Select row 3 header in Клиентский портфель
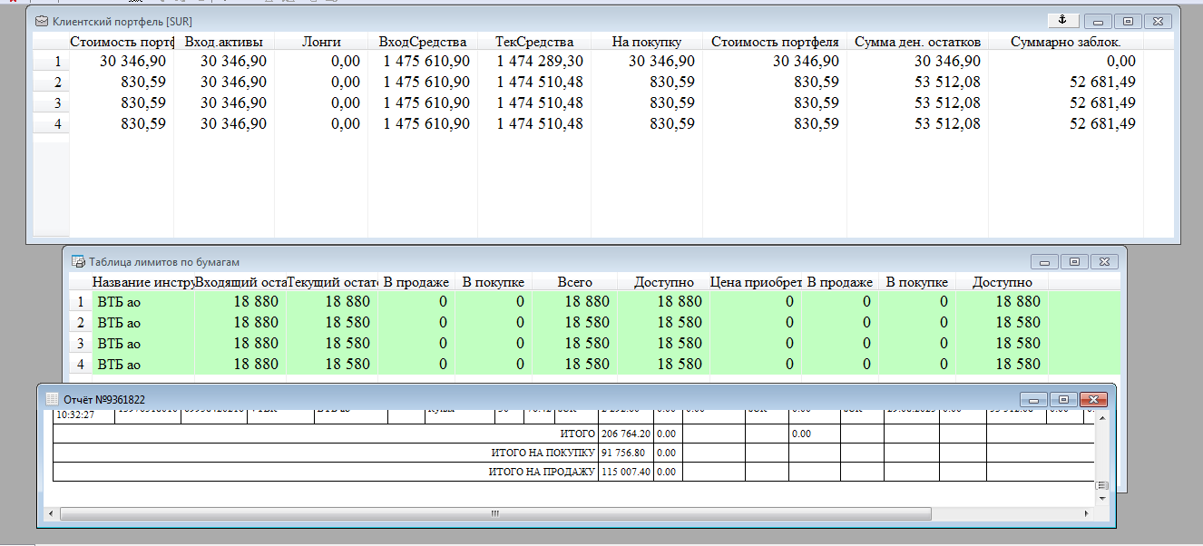The width and height of the screenshot is (1203, 546). (52, 102)
